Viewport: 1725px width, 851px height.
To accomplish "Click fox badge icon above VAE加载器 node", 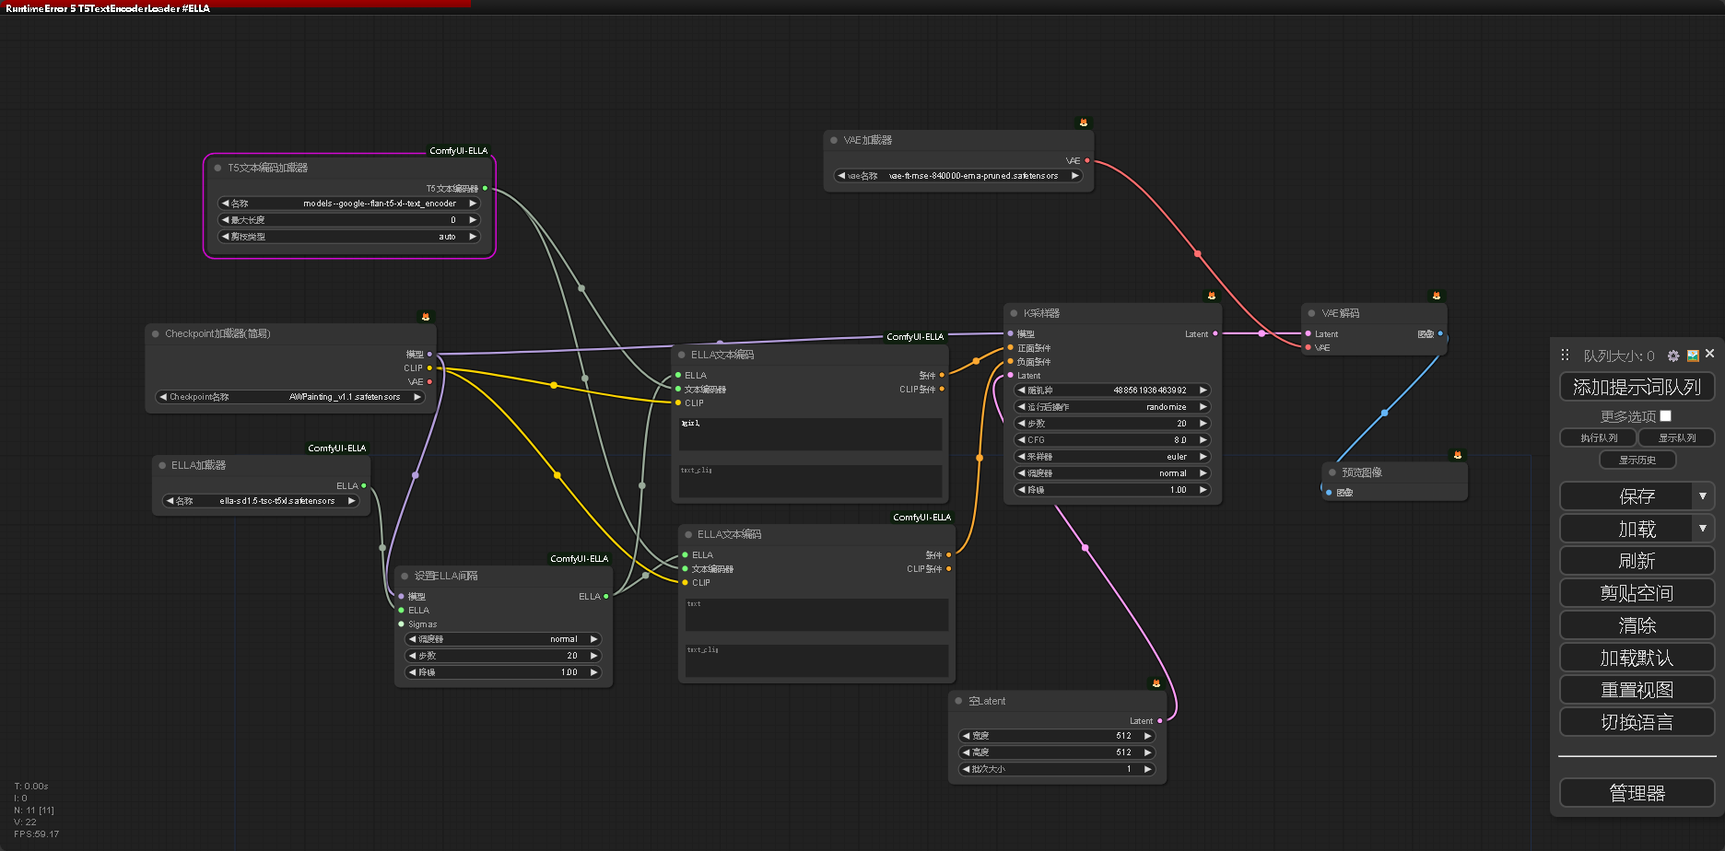I will (x=1084, y=122).
